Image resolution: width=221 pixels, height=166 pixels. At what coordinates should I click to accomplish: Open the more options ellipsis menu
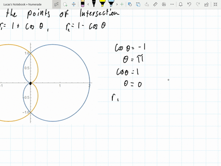click(172, 4)
